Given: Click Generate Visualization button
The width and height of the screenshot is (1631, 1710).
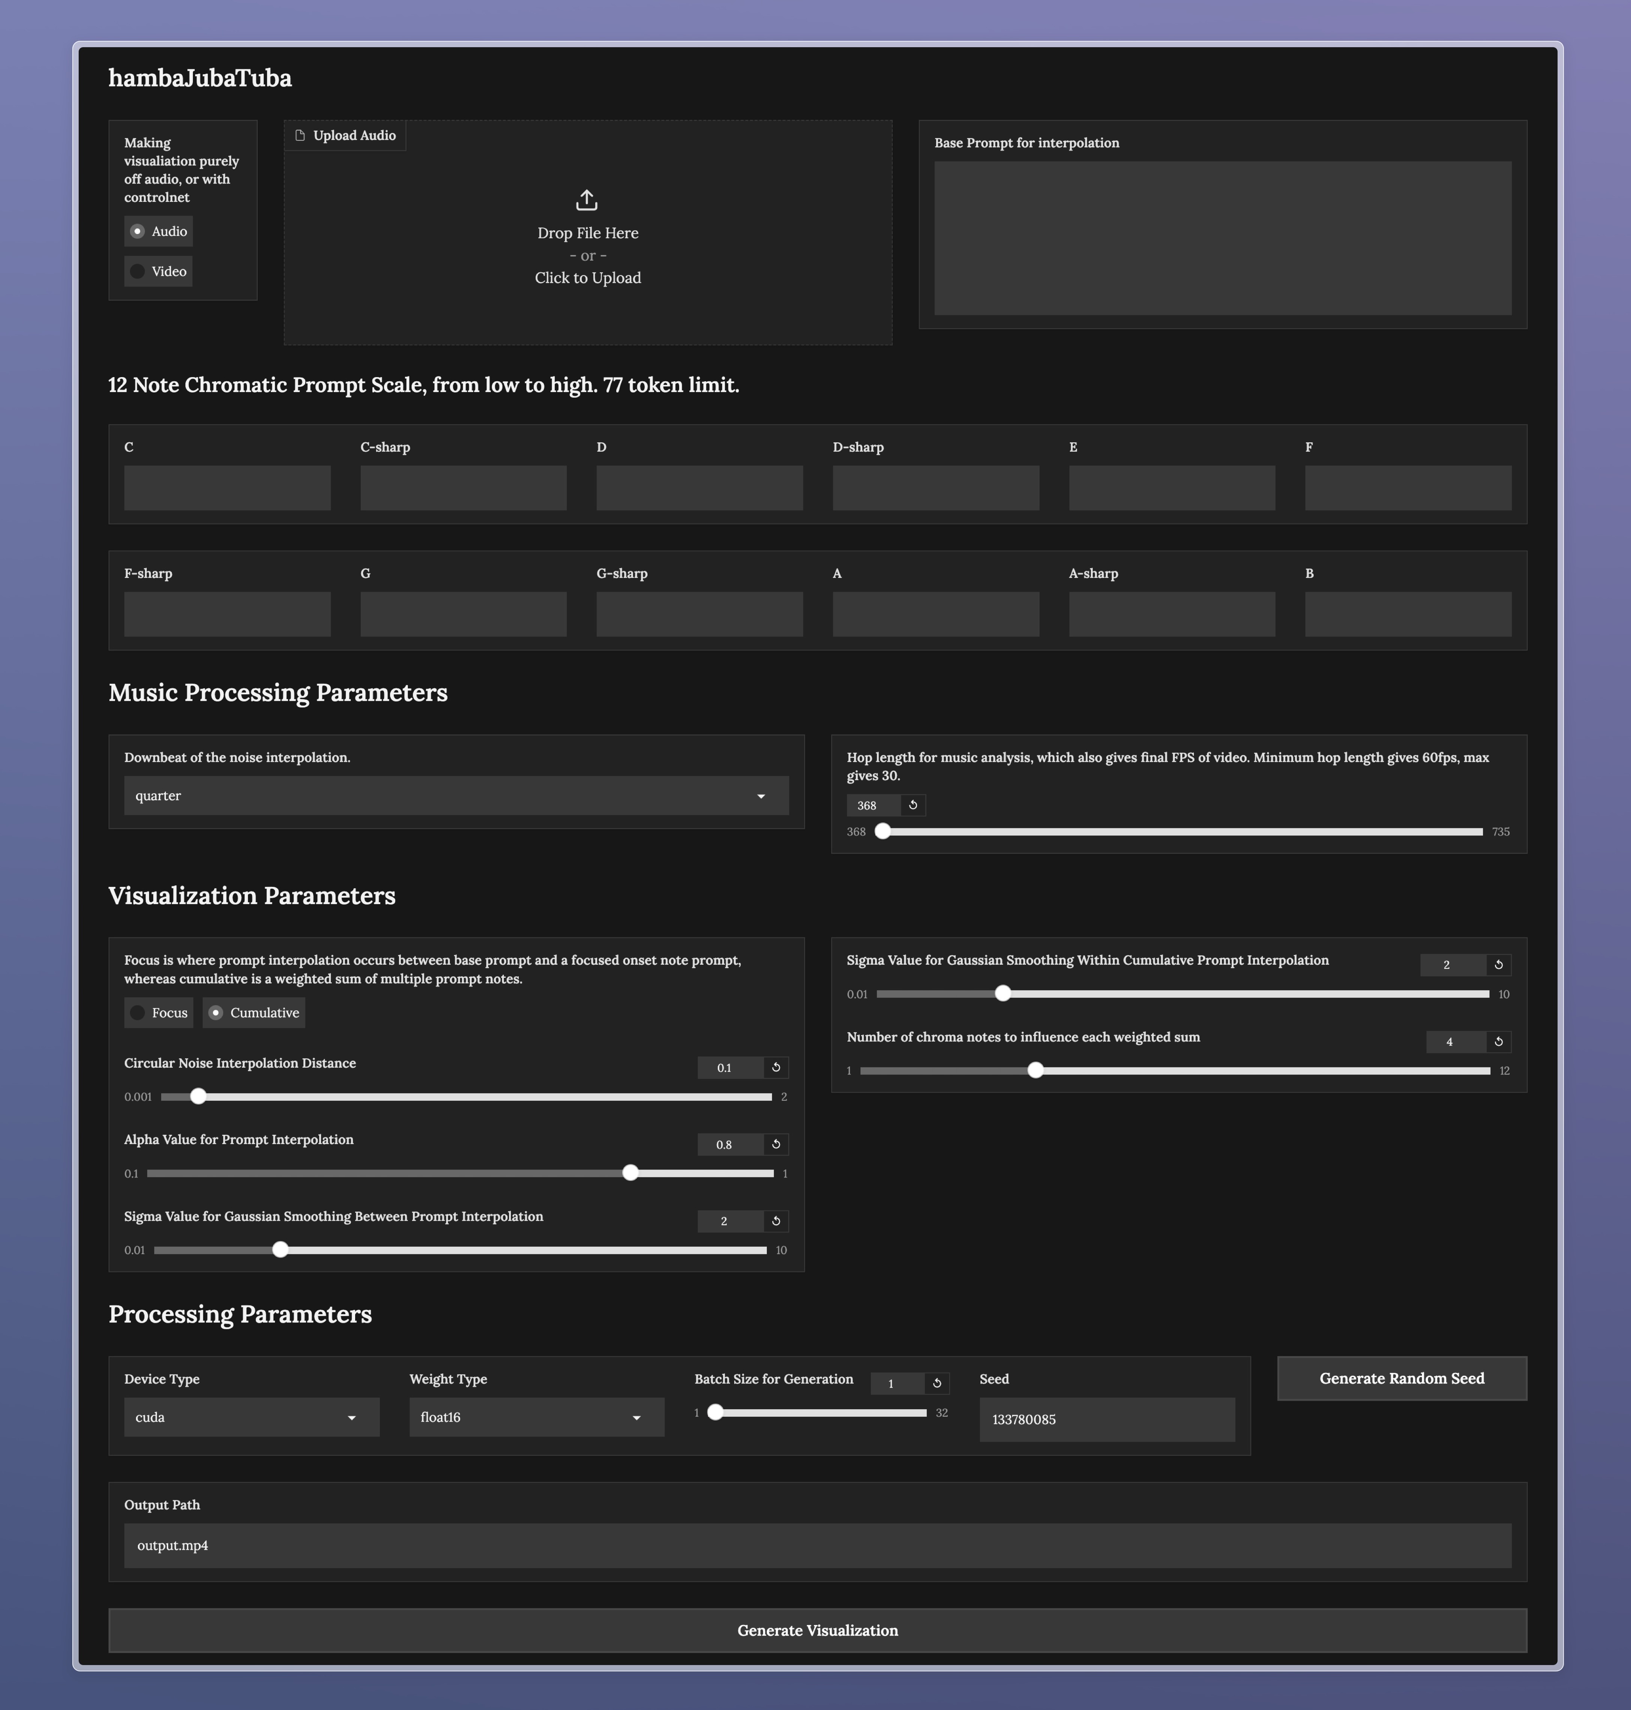Looking at the screenshot, I should 817,1631.
